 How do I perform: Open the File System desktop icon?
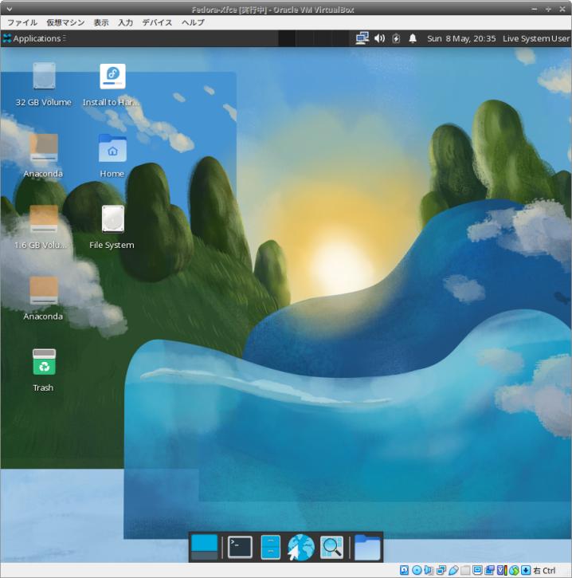[x=112, y=219]
